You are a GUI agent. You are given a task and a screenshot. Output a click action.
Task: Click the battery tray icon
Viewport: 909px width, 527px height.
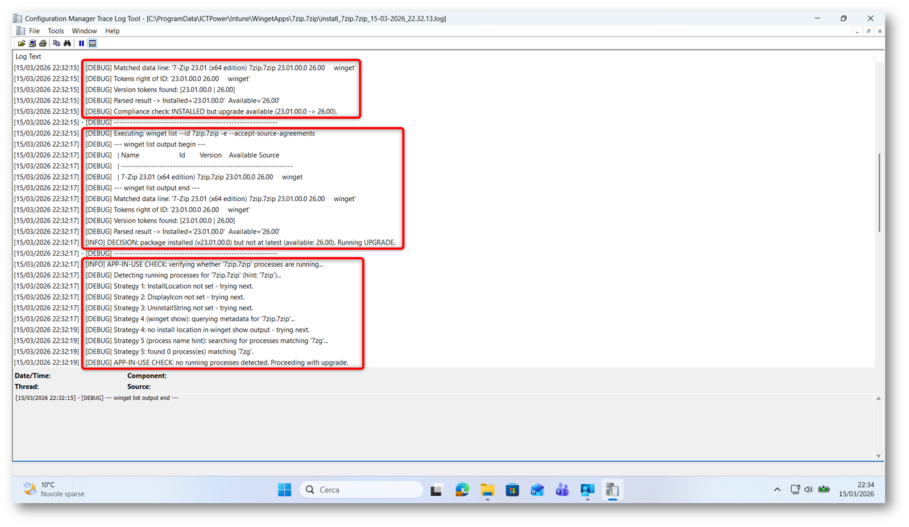pyautogui.click(x=824, y=489)
